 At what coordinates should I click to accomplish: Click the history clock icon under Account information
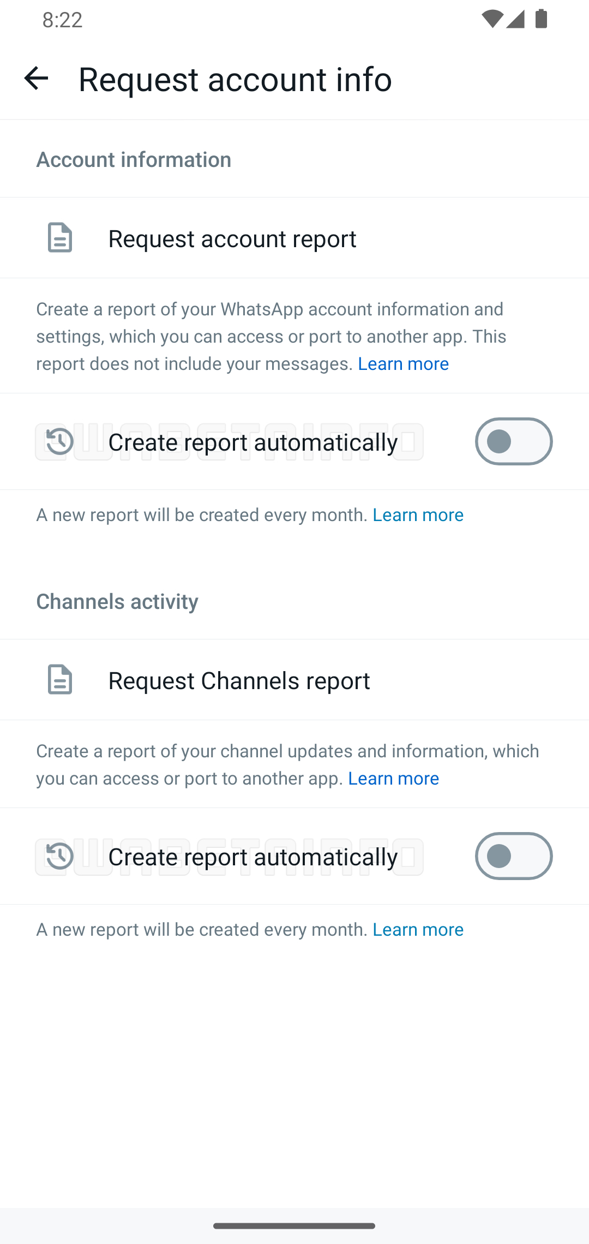[x=60, y=441]
